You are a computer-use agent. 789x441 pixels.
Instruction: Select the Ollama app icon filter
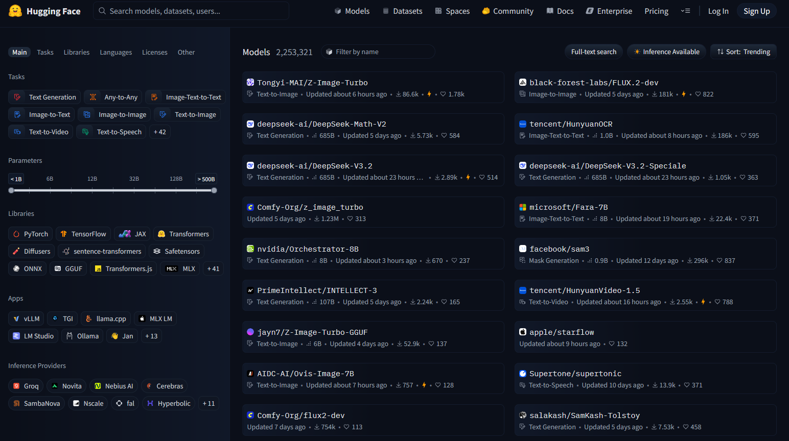pyautogui.click(x=69, y=336)
